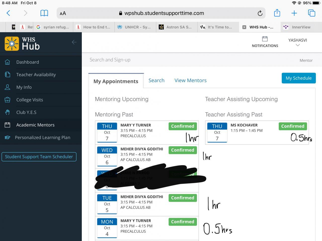The width and height of the screenshot is (322, 241).
Task: Switch to the How to End t... tab
Action: [94, 27]
